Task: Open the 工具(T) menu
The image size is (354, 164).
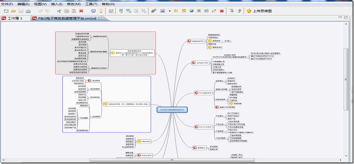Action: pyautogui.click(x=91, y=4)
